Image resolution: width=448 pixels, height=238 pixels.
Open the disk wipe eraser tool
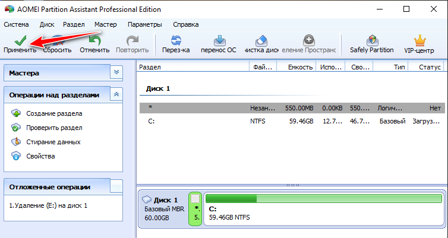click(261, 44)
